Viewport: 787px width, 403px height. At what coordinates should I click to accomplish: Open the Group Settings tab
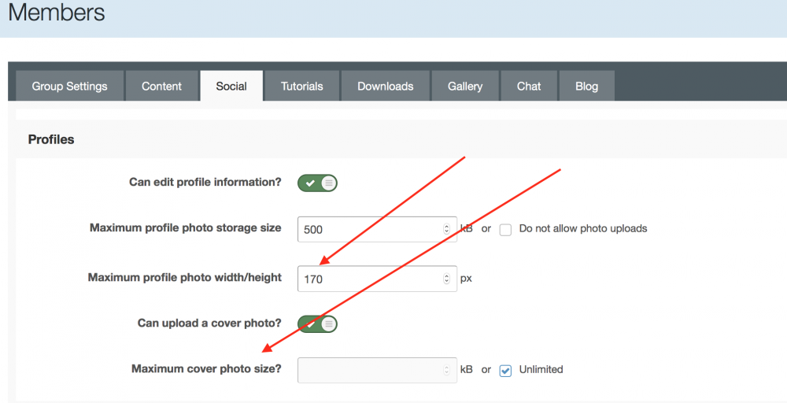pos(69,87)
